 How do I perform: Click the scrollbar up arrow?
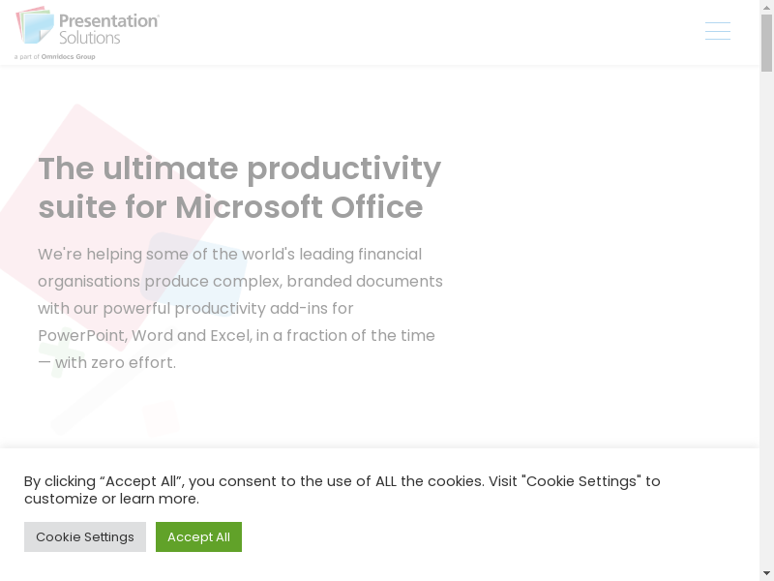coord(766,8)
